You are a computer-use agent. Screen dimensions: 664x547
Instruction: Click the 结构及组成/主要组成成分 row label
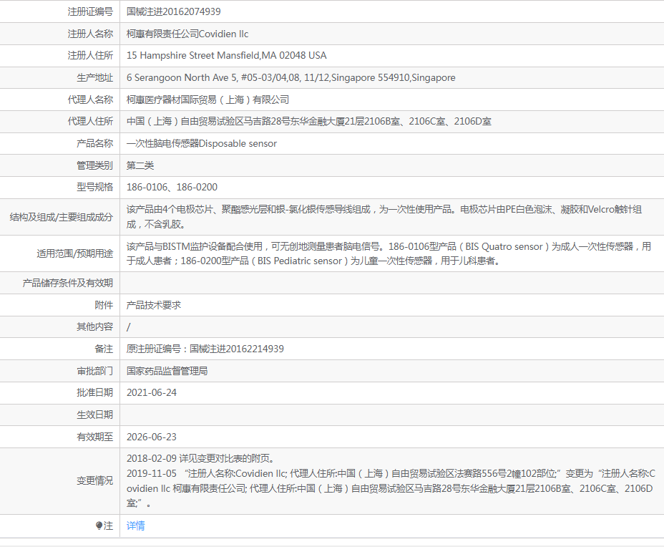tap(61, 217)
